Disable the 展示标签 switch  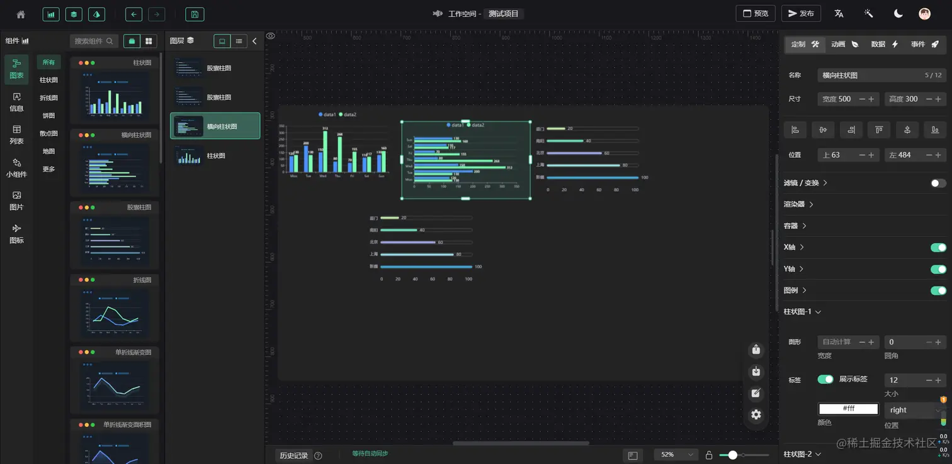point(825,379)
